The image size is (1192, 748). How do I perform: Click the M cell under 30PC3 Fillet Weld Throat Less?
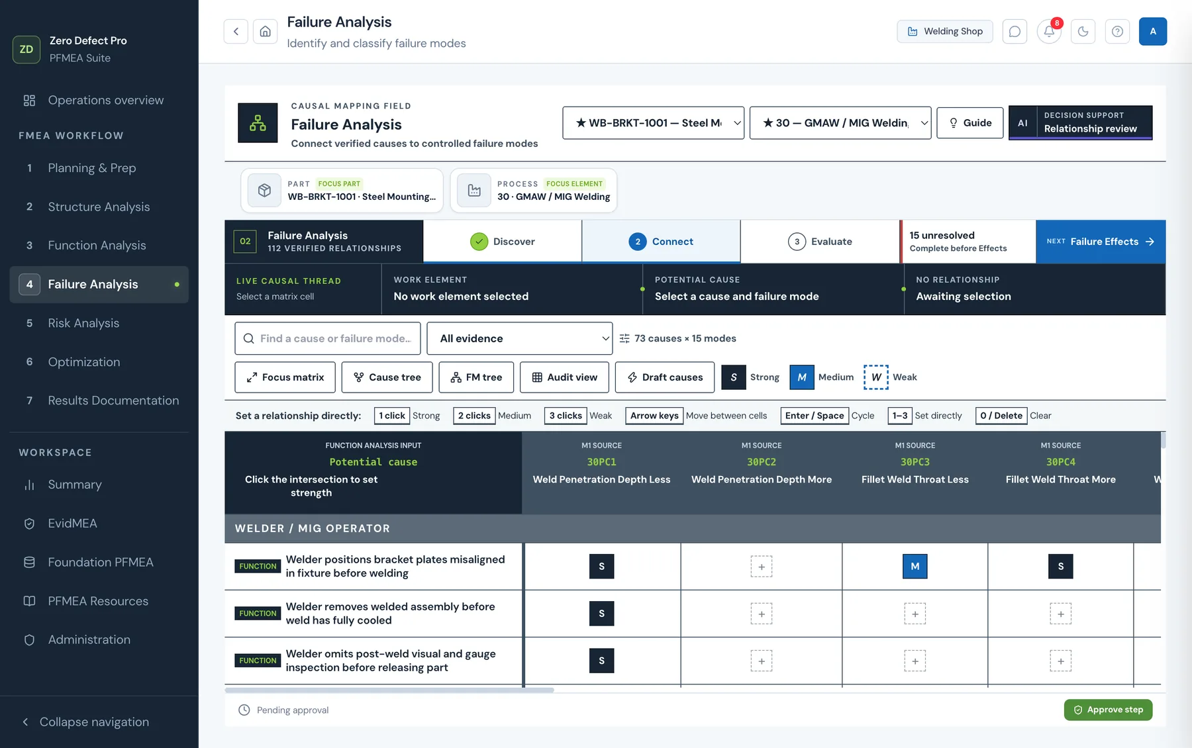pyautogui.click(x=915, y=567)
